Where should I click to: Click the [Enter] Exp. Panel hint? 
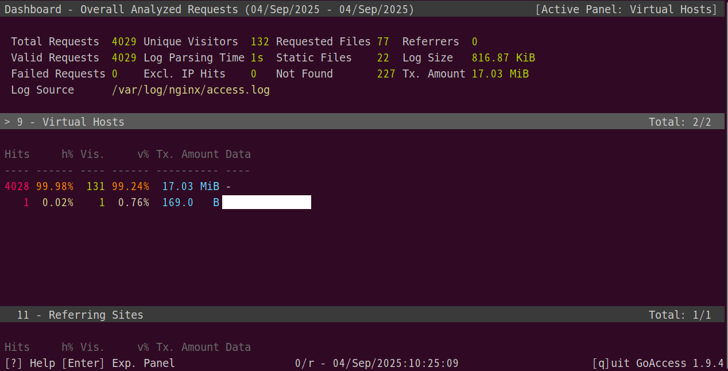(x=118, y=363)
